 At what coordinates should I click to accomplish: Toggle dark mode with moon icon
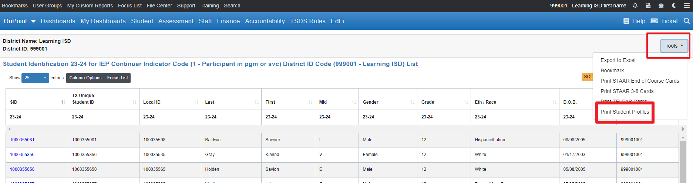coord(674,6)
